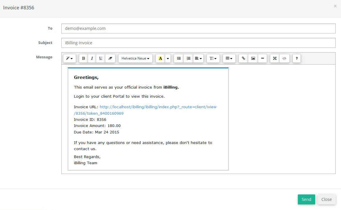Apply the yellow highlight color button

(x=160, y=58)
